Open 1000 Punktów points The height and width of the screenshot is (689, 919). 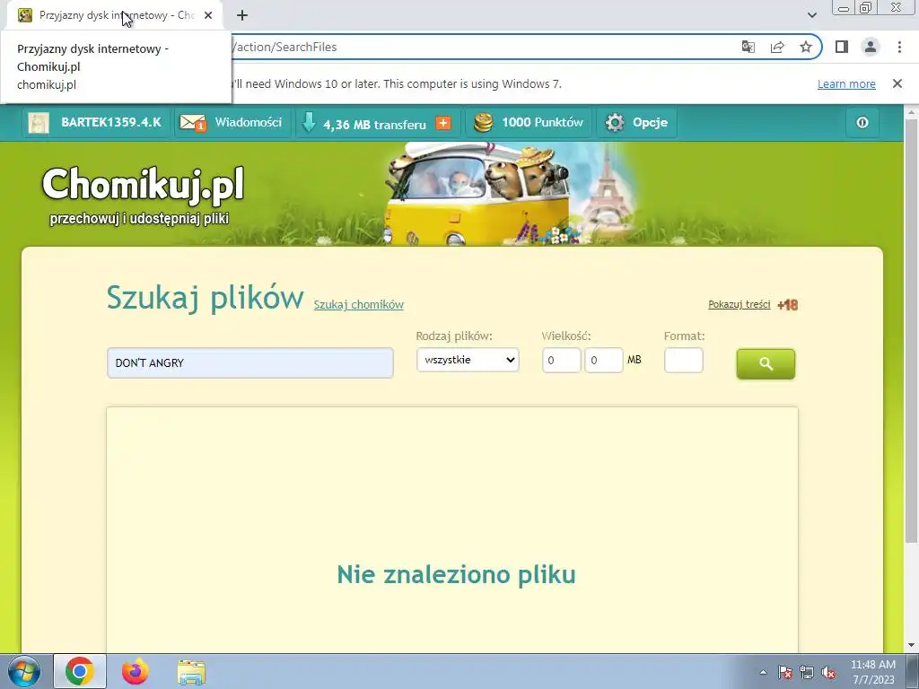click(x=542, y=122)
